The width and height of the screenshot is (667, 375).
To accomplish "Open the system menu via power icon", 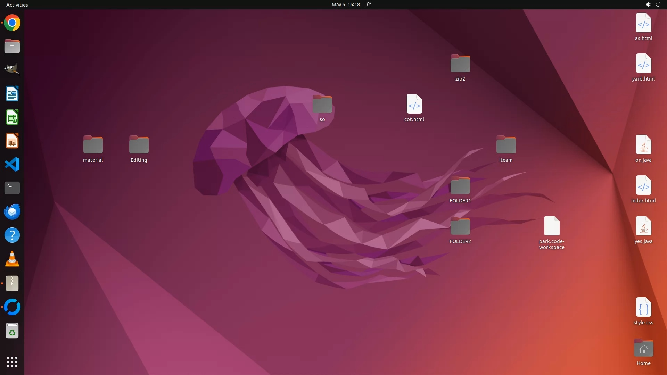I will coord(658,5).
